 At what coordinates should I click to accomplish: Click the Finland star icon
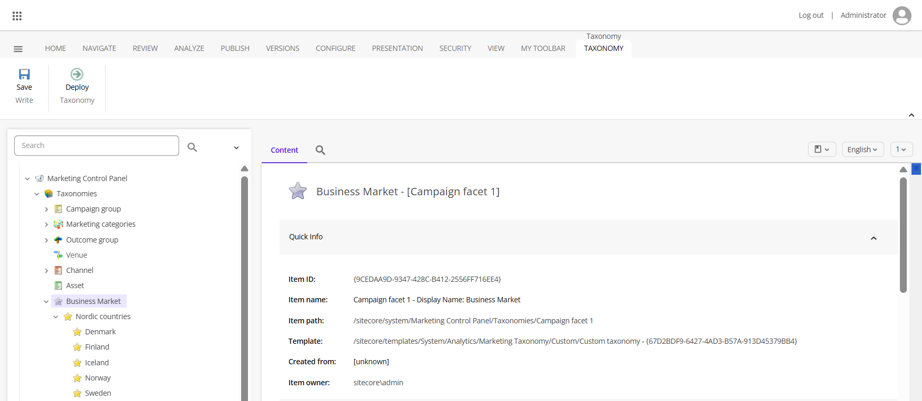[x=77, y=347]
